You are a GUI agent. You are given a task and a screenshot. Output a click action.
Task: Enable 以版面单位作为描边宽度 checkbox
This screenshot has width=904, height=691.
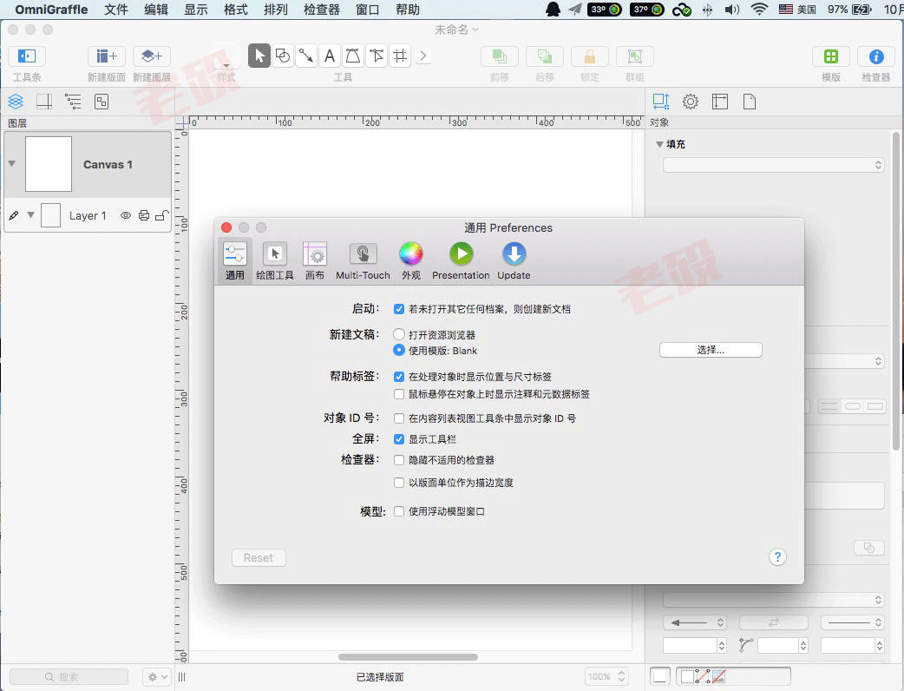(398, 482)
